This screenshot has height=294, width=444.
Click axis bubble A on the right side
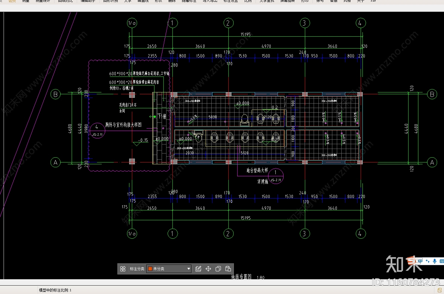[x=432, y=162]
